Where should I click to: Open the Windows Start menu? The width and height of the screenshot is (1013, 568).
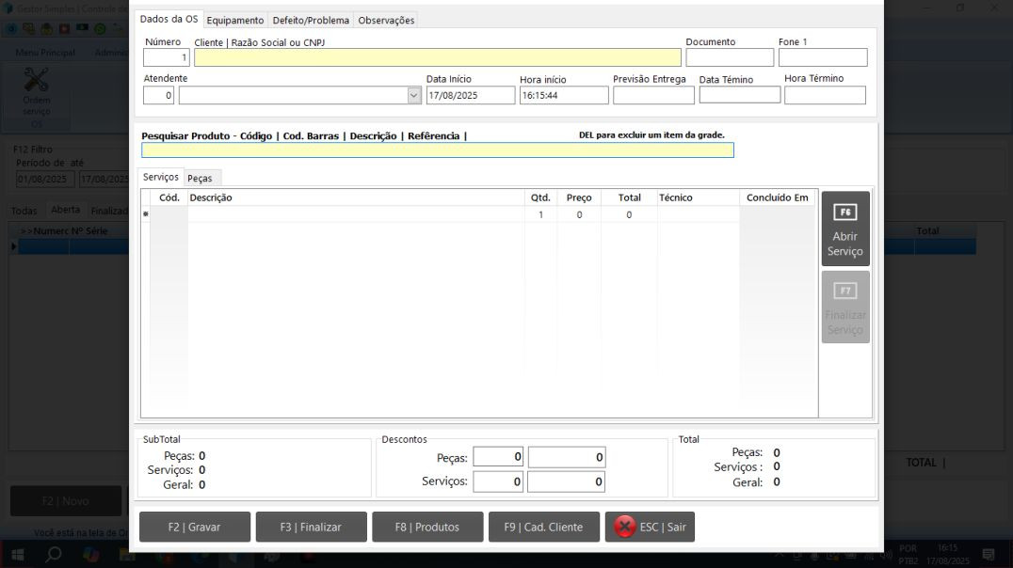(x=16, y=555)
